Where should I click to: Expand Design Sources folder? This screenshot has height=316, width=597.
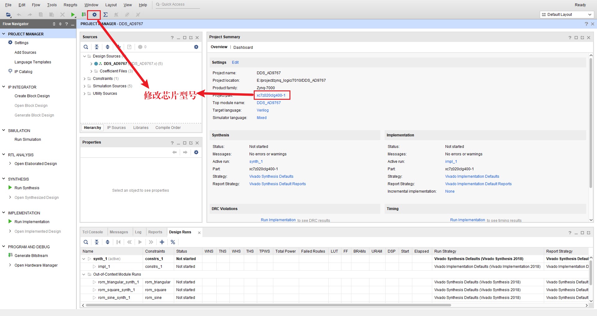(84, 56)
